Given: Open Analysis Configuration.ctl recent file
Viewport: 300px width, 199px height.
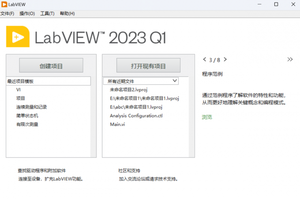Looking at the screenshot, I should coord(136,116).
